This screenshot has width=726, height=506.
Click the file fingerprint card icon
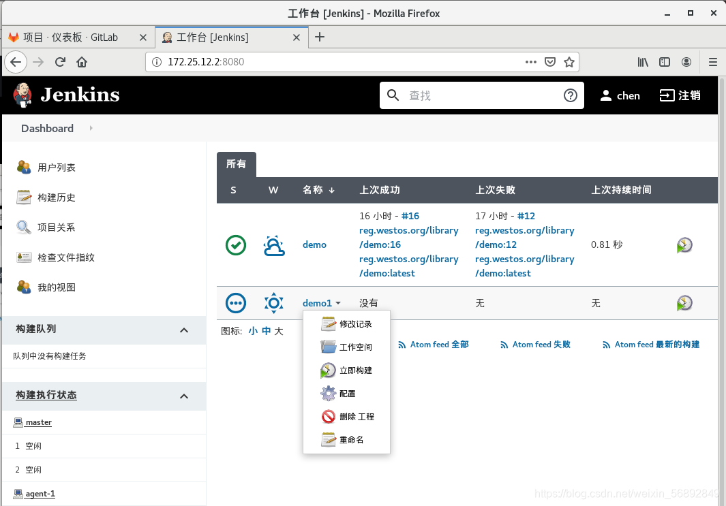tap(24, 257)
